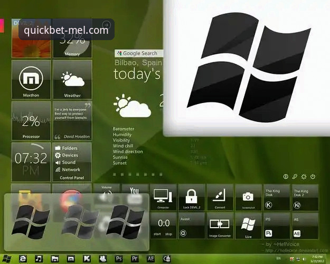Click stop on the stopwatch tile
Viewport: 330px width, 264px height.
coord(168,234)
